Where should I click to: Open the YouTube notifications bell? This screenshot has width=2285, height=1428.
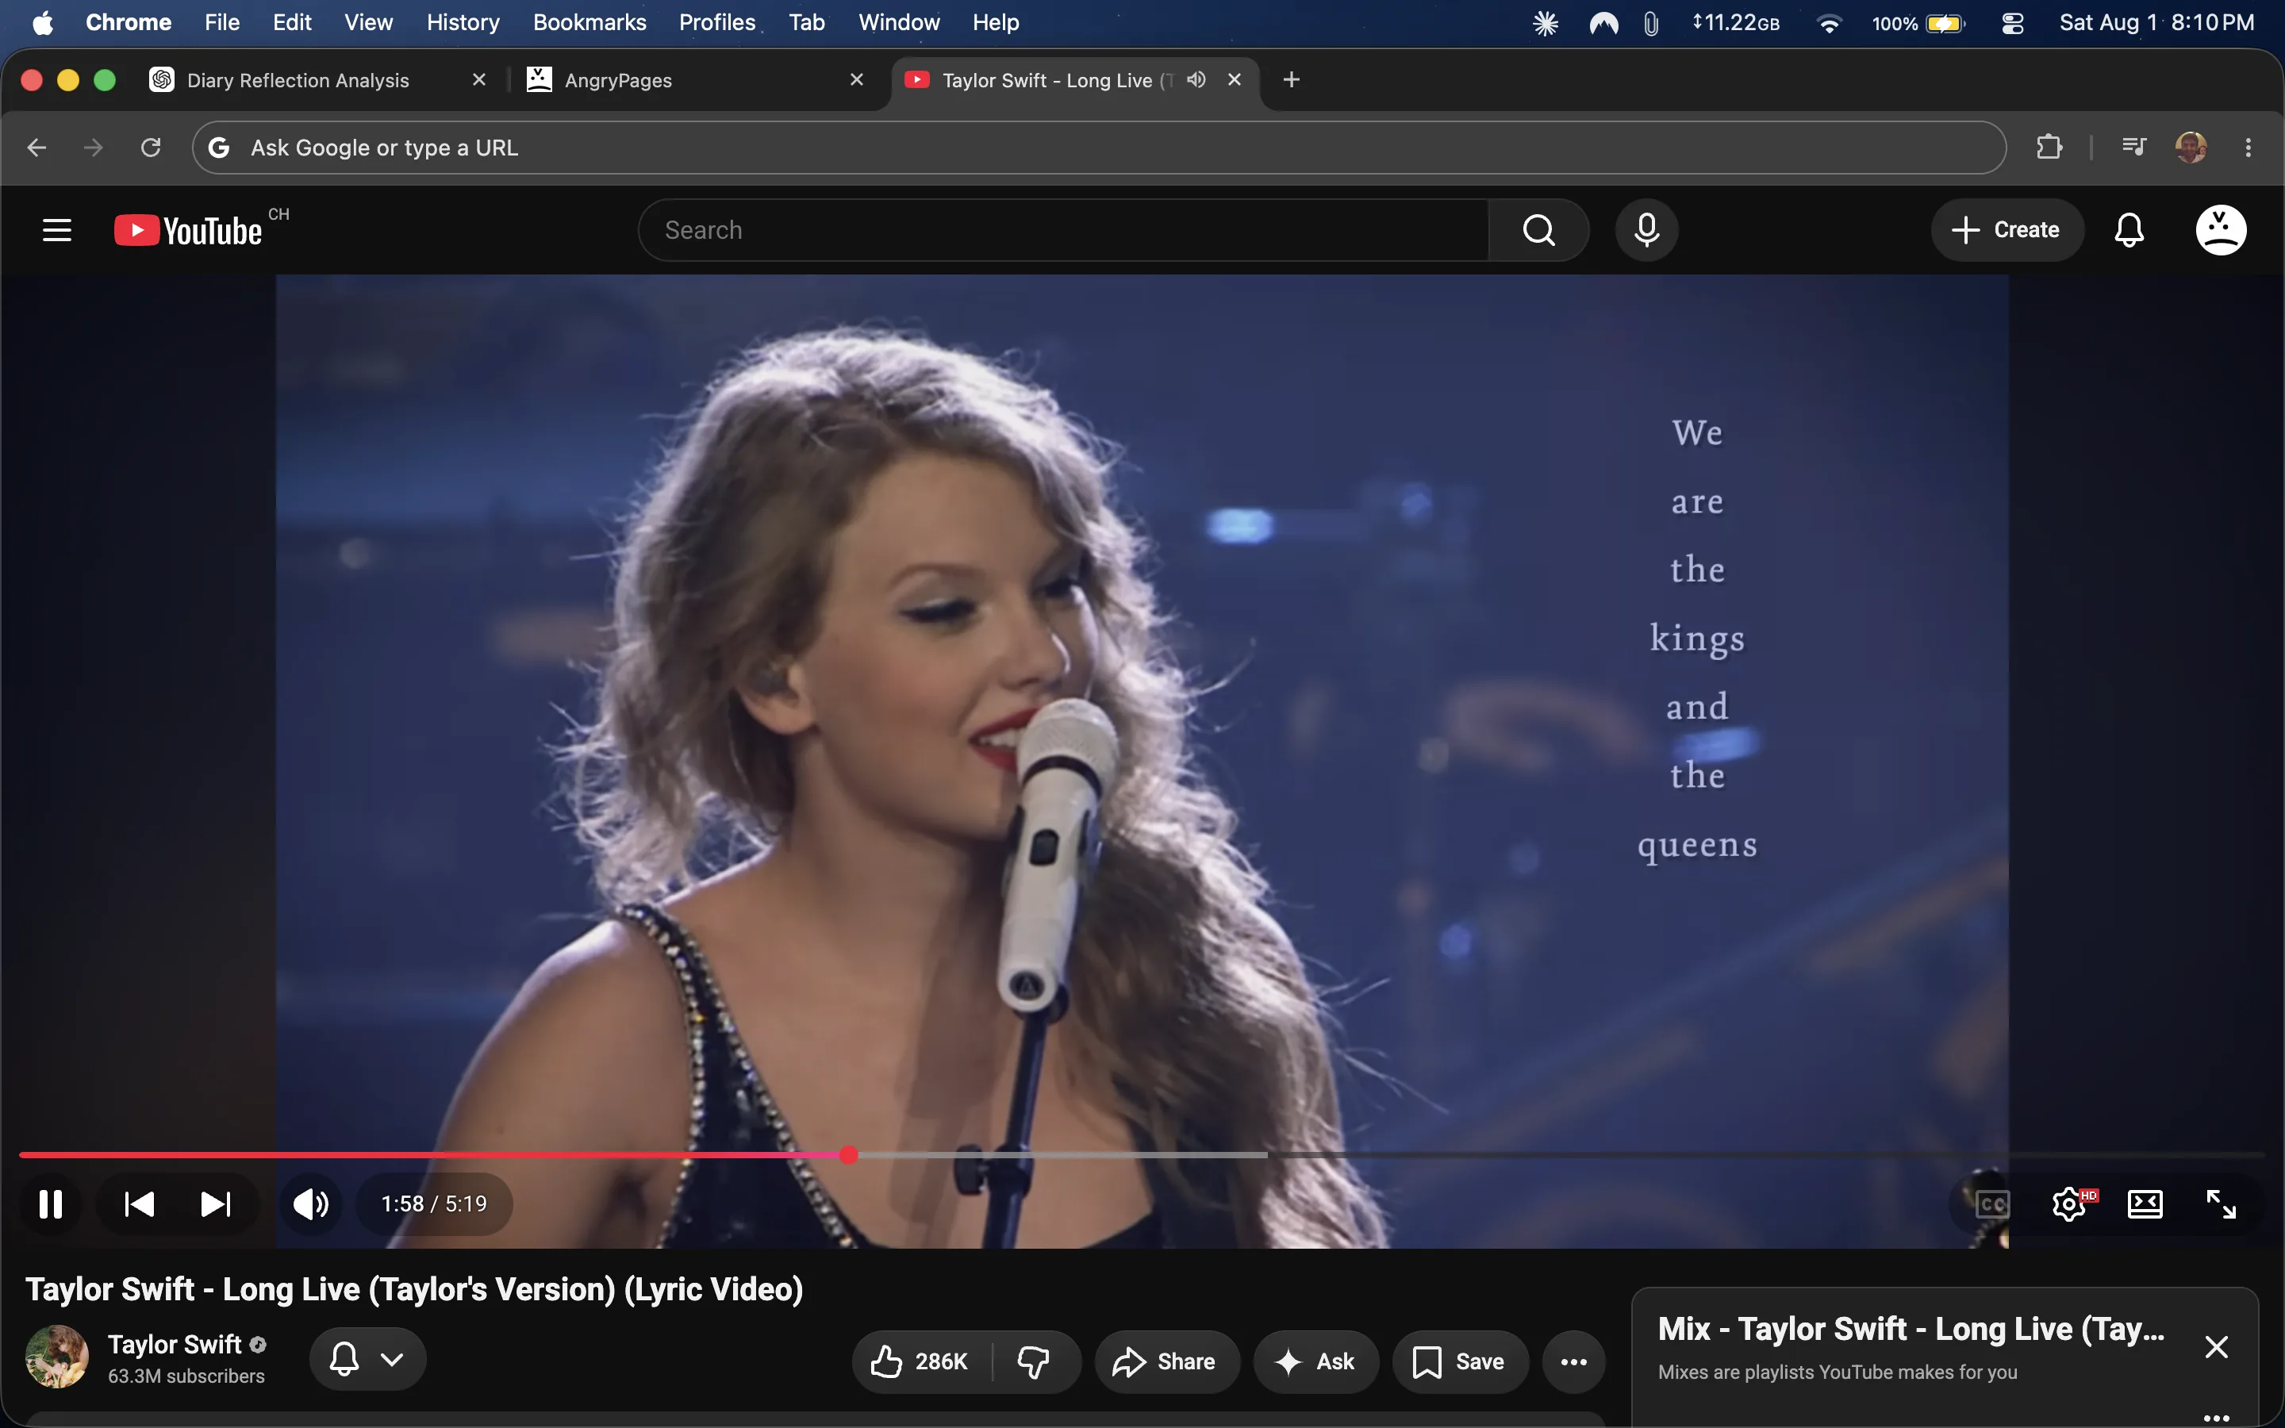2128,229
